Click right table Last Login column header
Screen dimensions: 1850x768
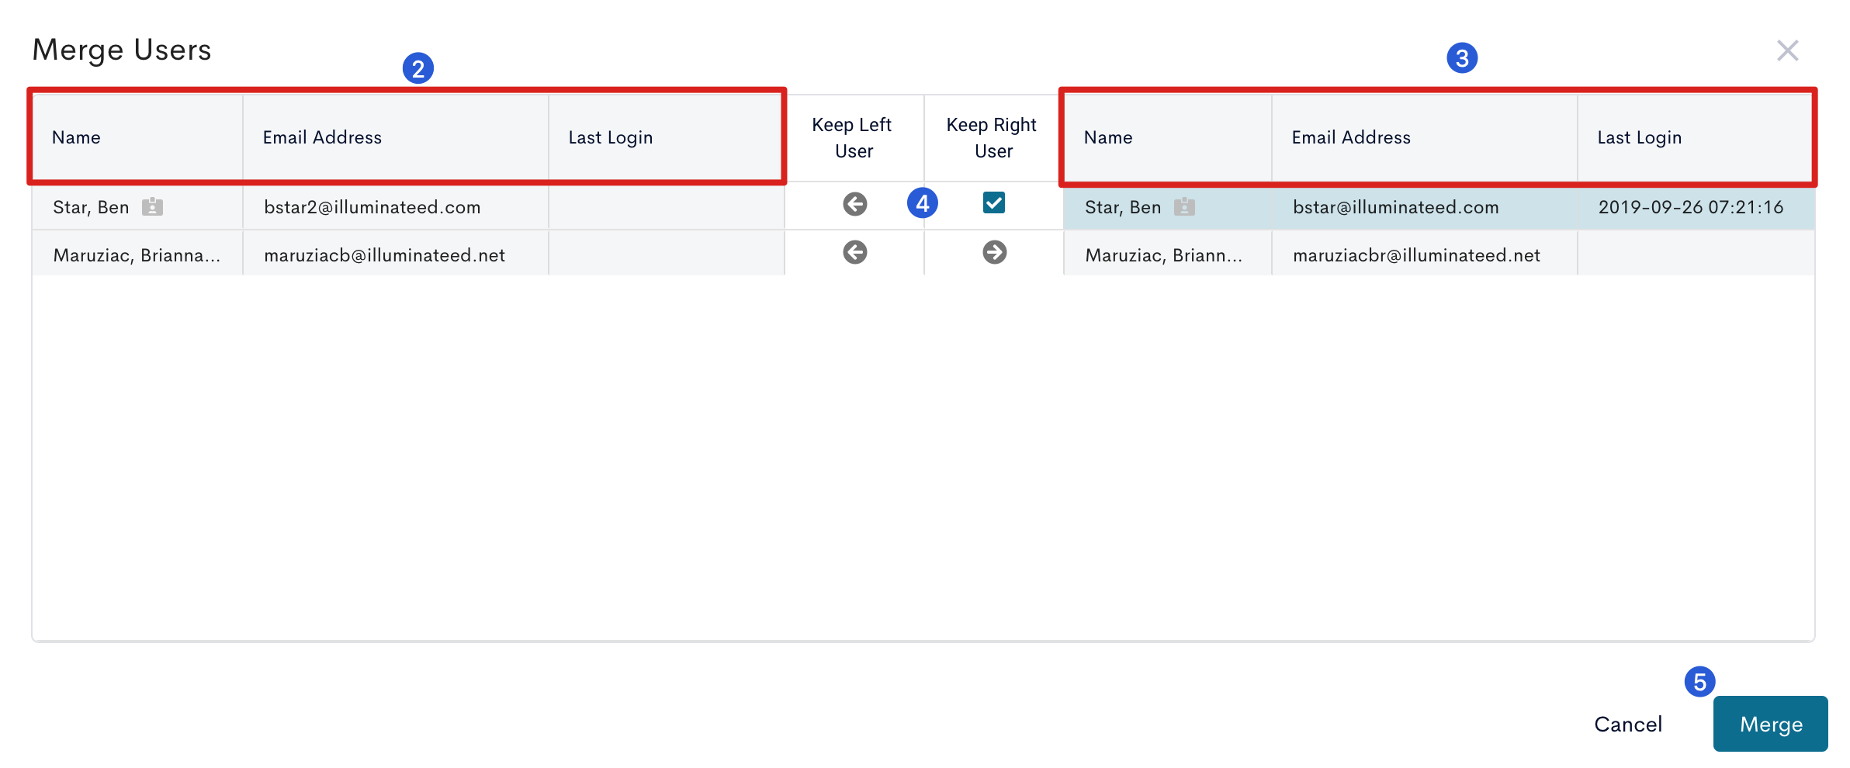point(1696,137)
